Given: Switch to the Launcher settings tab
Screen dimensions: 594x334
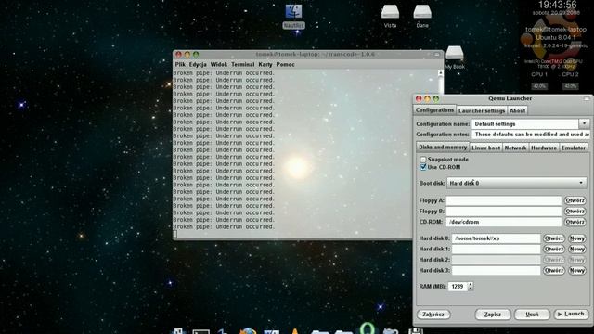Looking at the screenshot, I should [482, 110].
